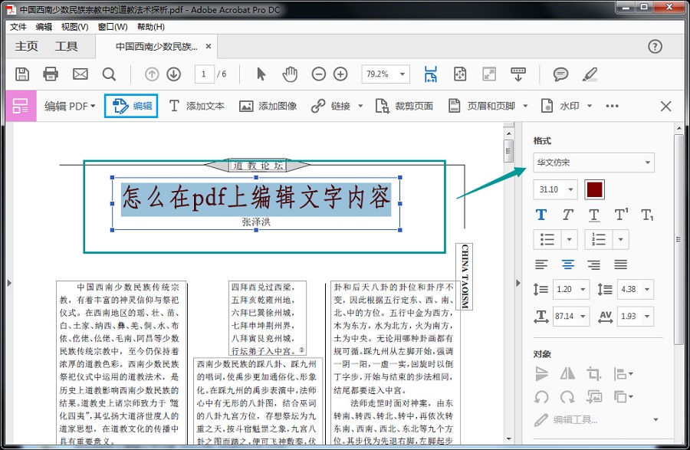
Task: Show more tools with the ellipsis
Action: (x=612, y=106)
